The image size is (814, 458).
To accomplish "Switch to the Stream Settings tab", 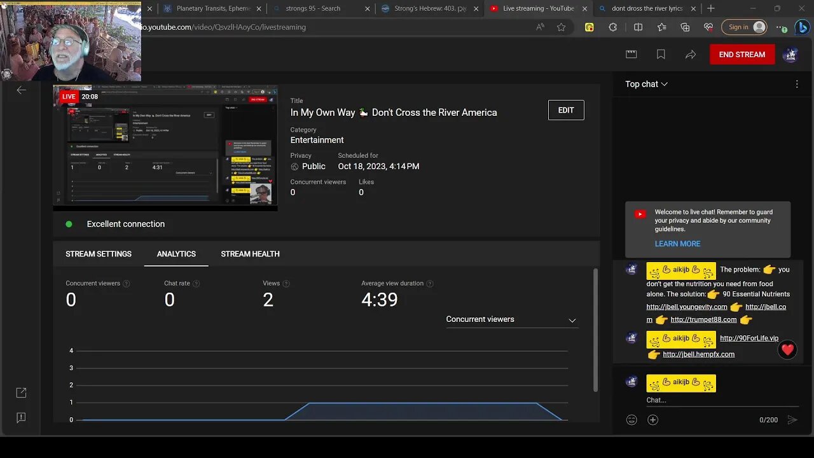I will tap(99, 254).
